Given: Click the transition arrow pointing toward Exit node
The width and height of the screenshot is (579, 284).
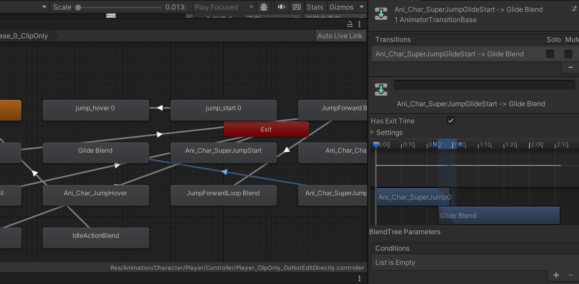Looking at the screenshot, I should (x=159, y=135).
